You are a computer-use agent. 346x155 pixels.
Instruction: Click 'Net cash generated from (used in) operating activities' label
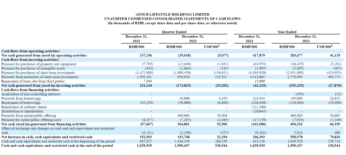click(44, 55)
